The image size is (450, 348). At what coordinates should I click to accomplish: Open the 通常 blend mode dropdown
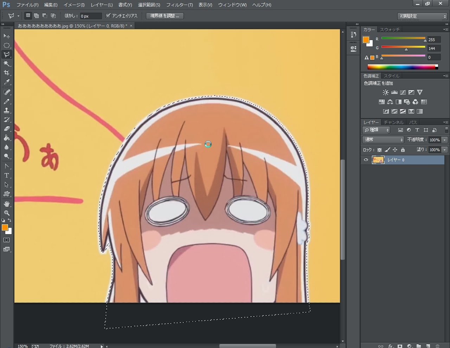point(383,140)
